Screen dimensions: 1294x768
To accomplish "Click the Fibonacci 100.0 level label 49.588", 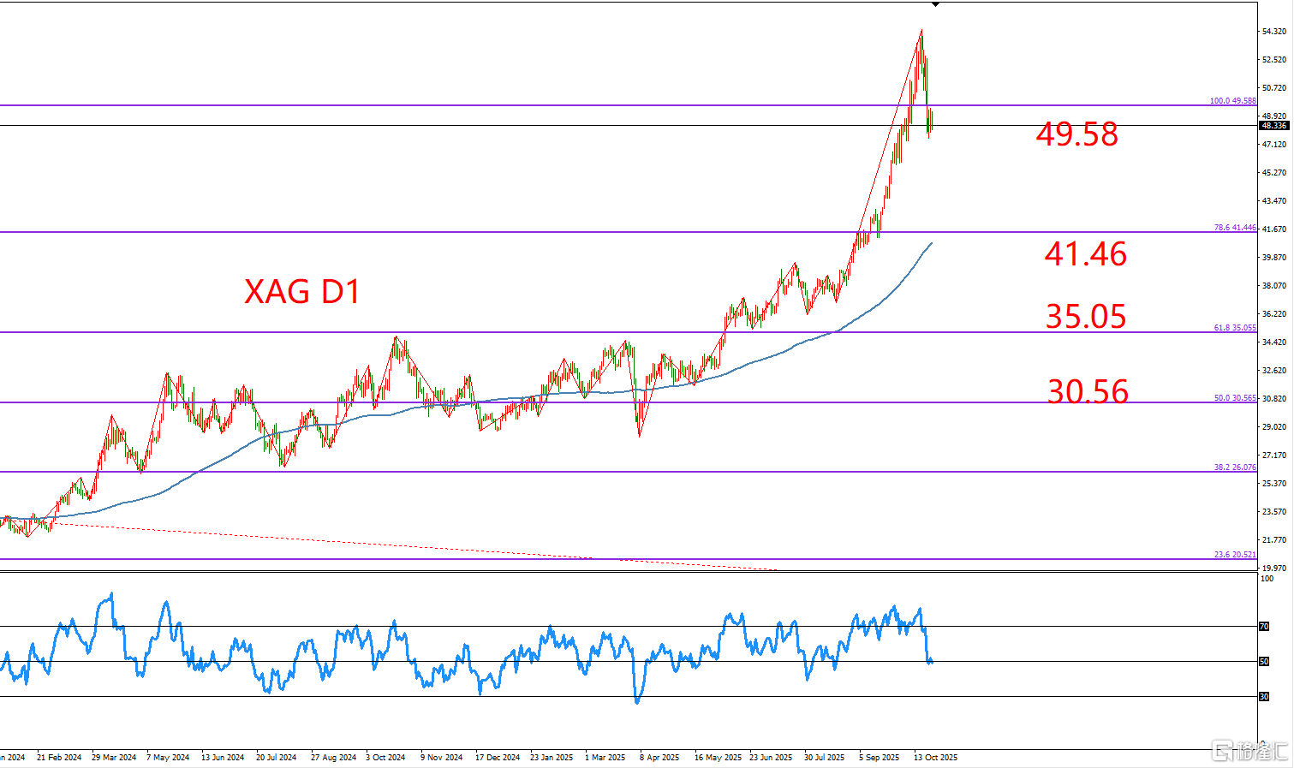I will tap(1232, 101).
